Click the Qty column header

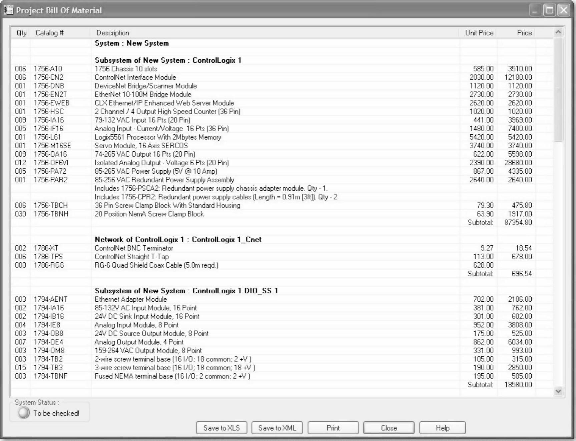coord(21,33)
